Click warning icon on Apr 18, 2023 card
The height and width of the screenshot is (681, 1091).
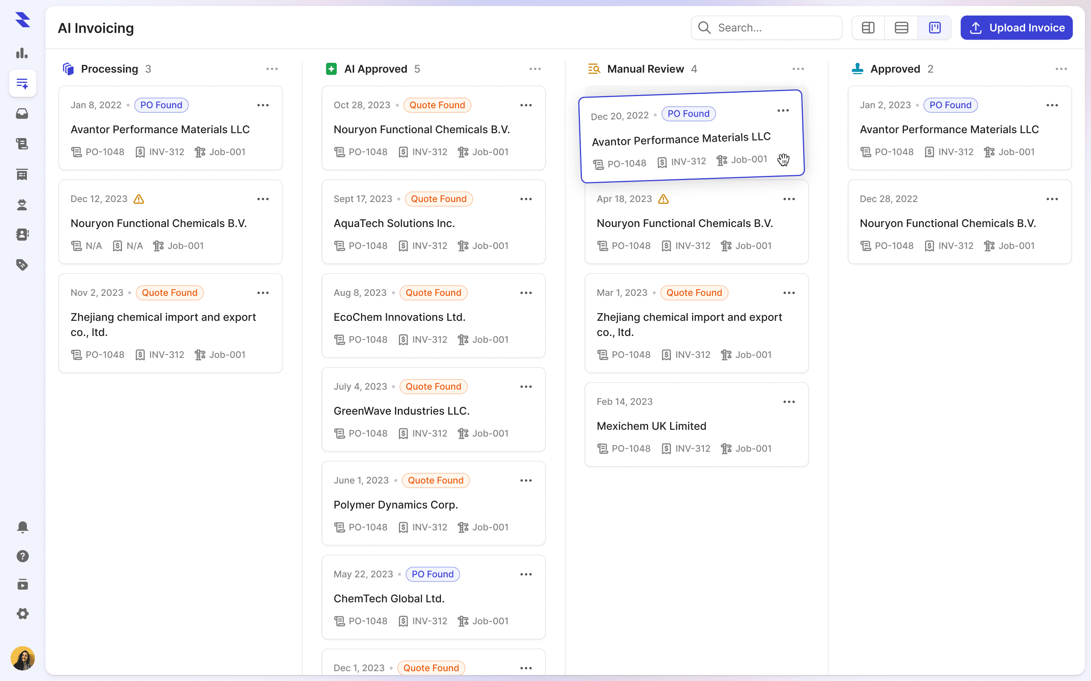pyautogui.click(x=664, y=199)
